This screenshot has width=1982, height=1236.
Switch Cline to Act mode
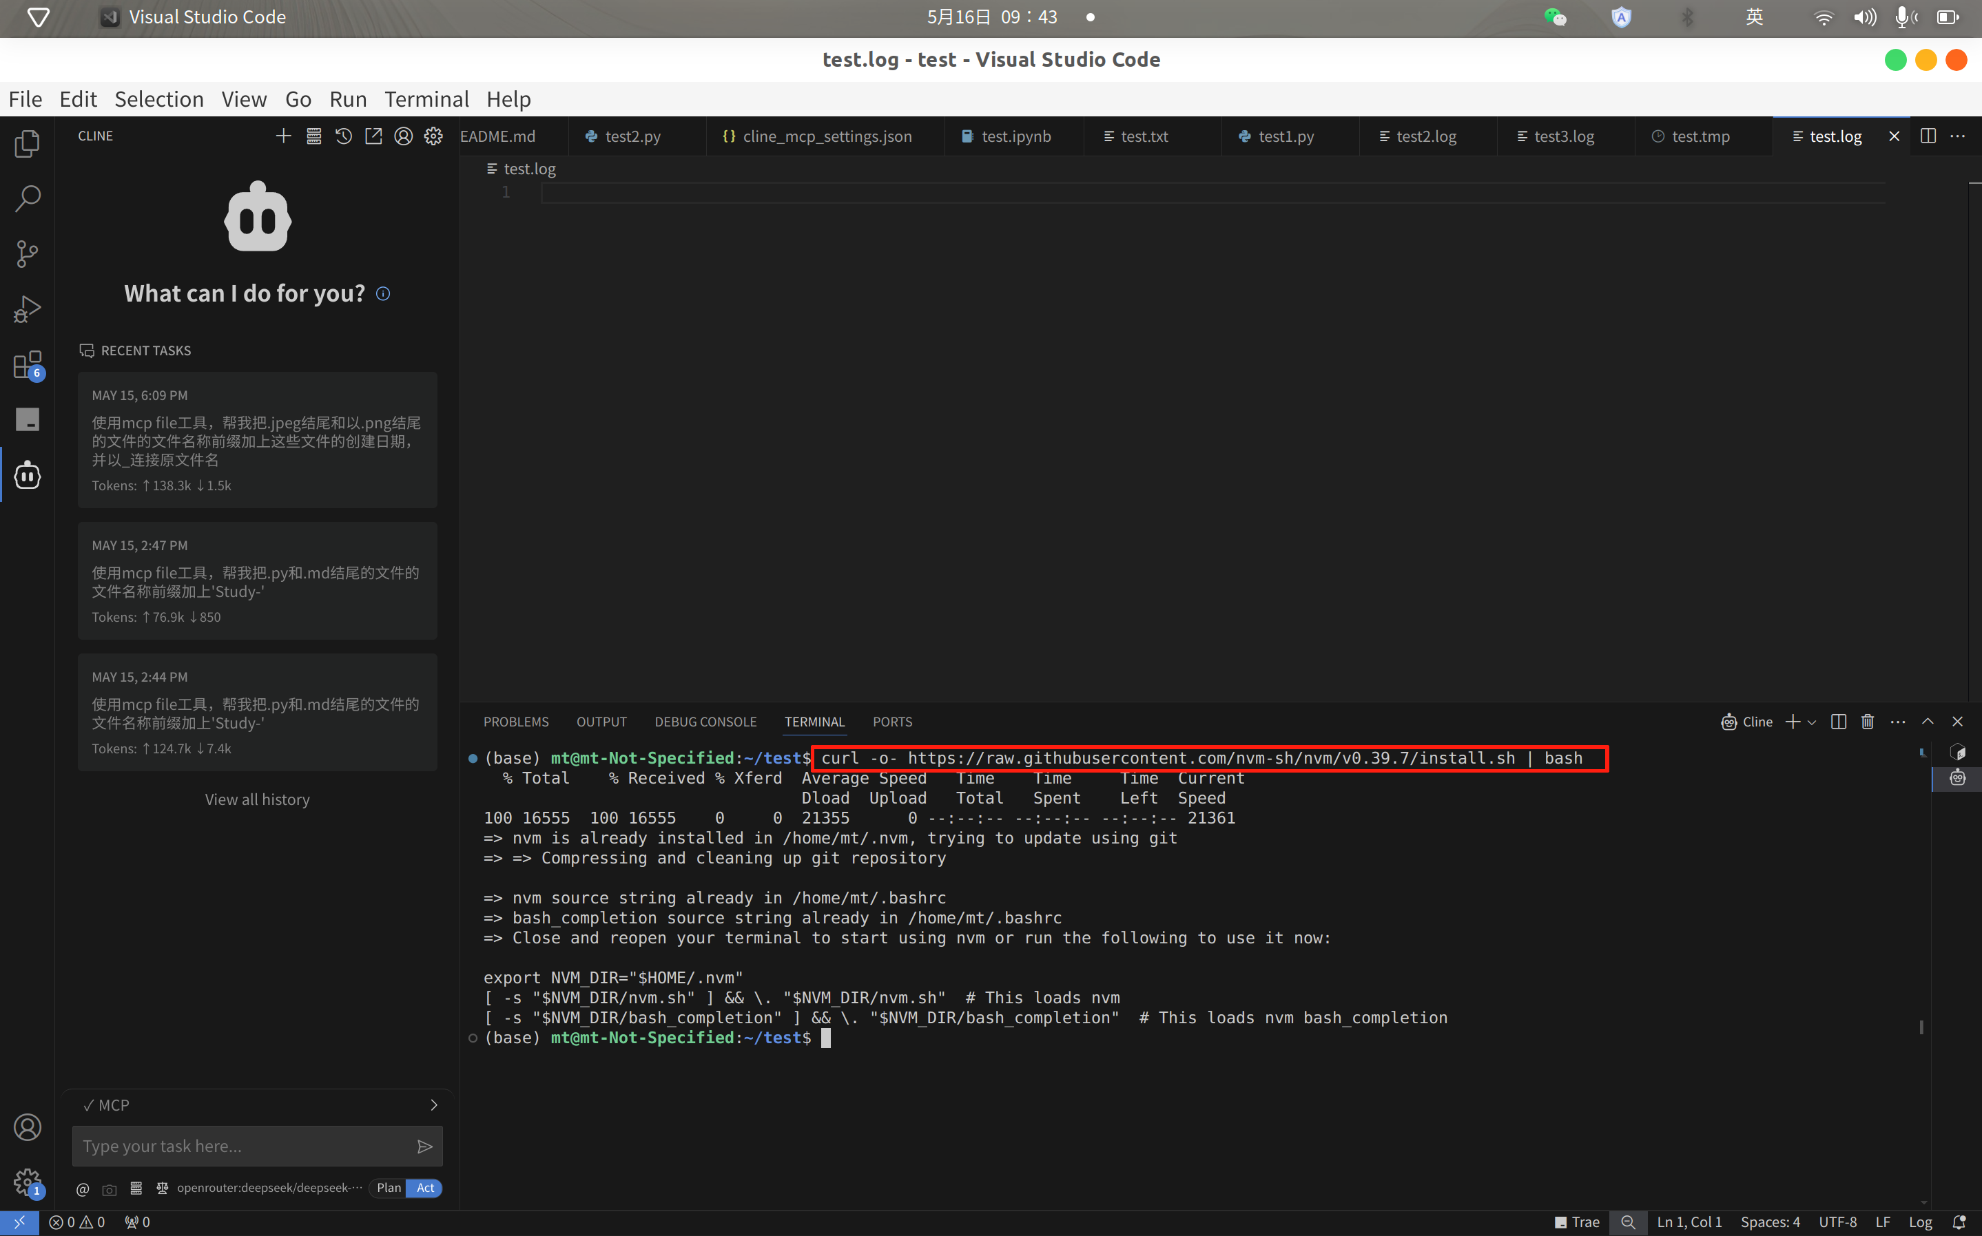pos(425,1188)
